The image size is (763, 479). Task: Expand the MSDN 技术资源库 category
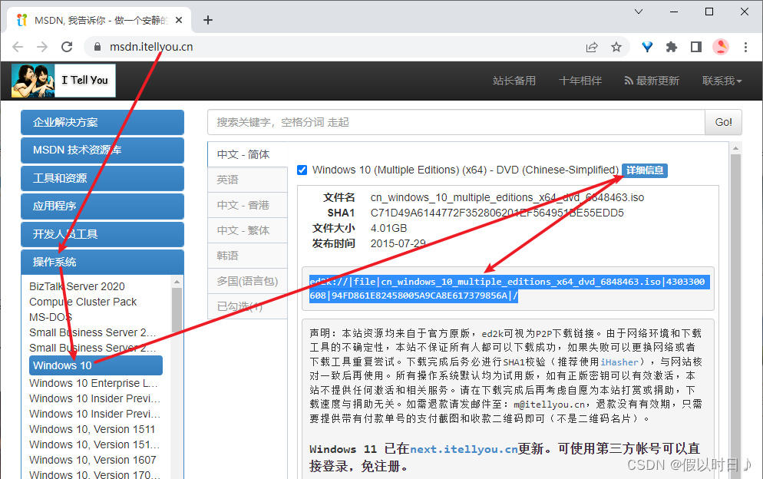[102, 150]
